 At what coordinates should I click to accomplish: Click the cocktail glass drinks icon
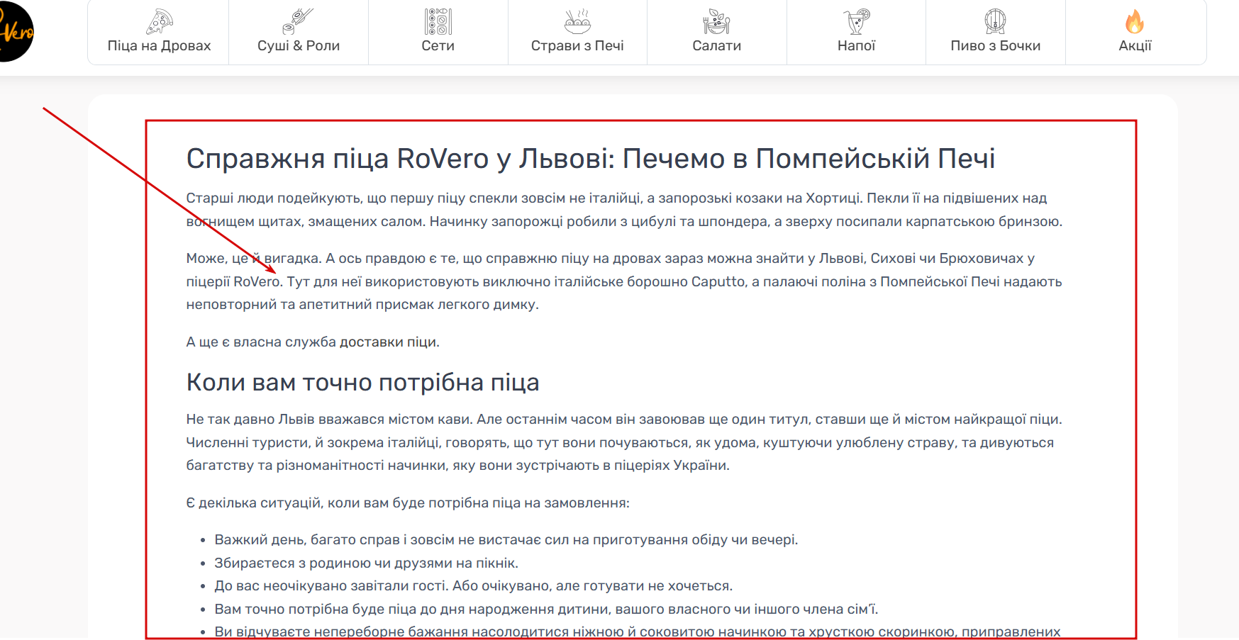(856, 21)
